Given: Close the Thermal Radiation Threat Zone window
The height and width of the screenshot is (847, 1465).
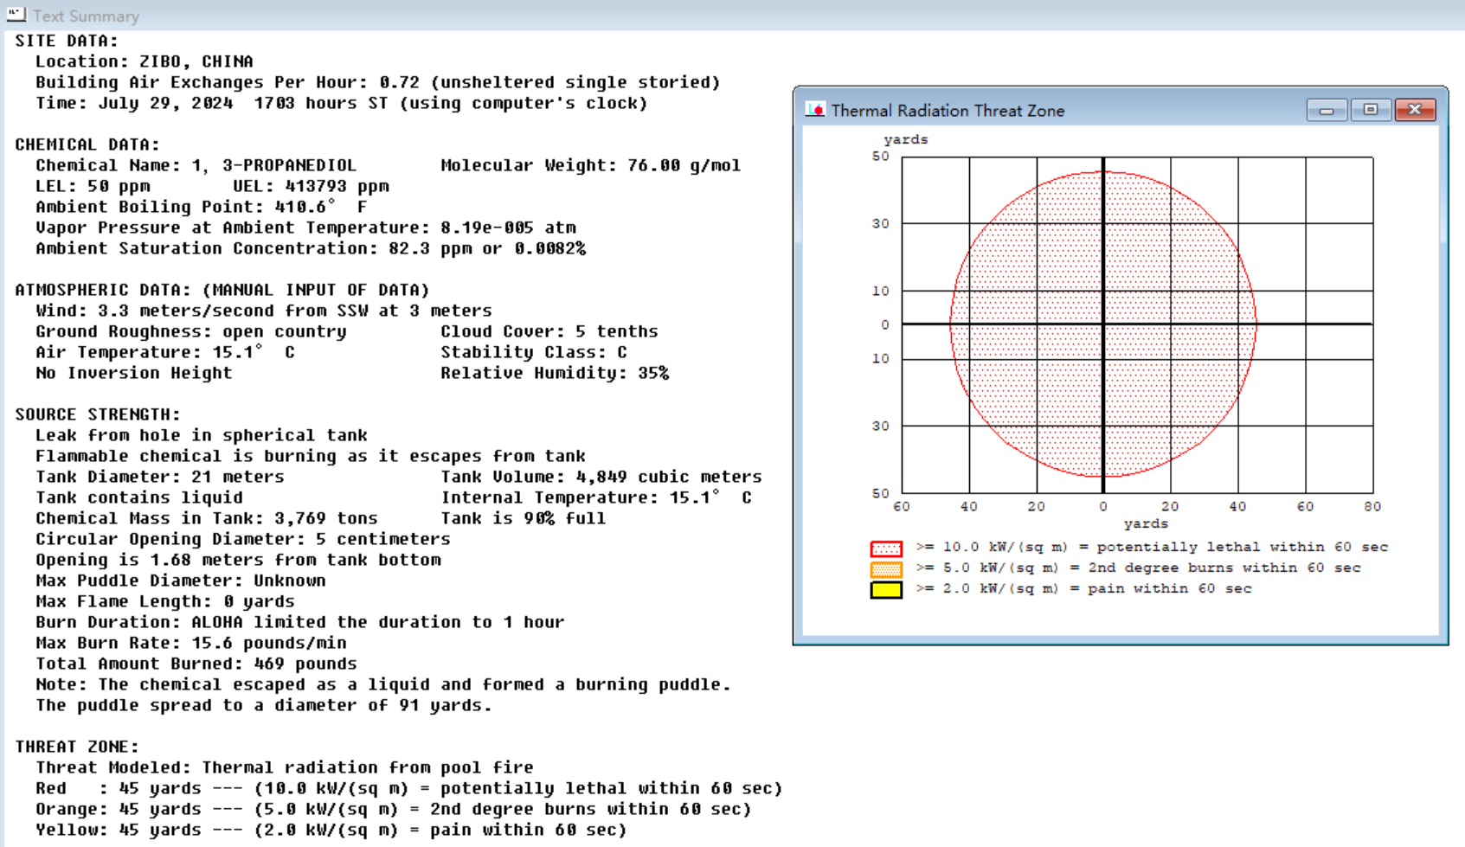Looking at the screenshot, I should [1416, 110].
